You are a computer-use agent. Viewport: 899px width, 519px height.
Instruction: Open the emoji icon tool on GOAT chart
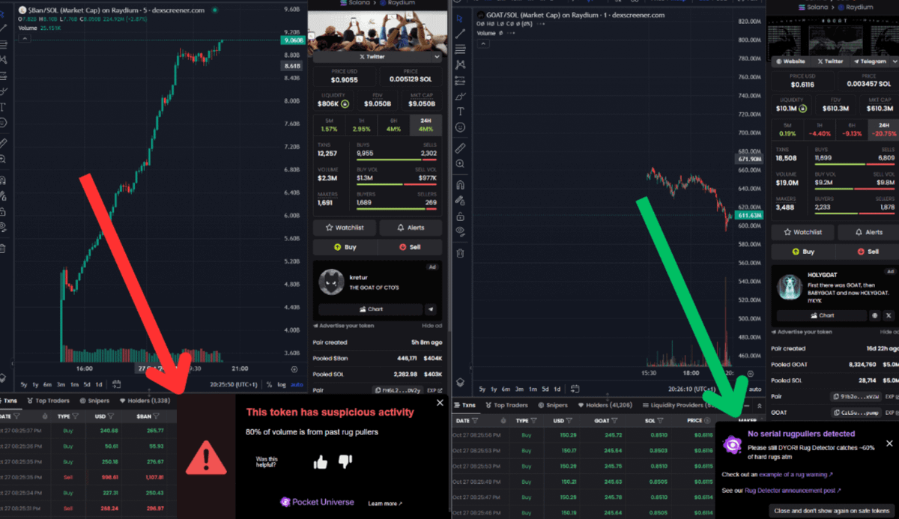(460, 127)
